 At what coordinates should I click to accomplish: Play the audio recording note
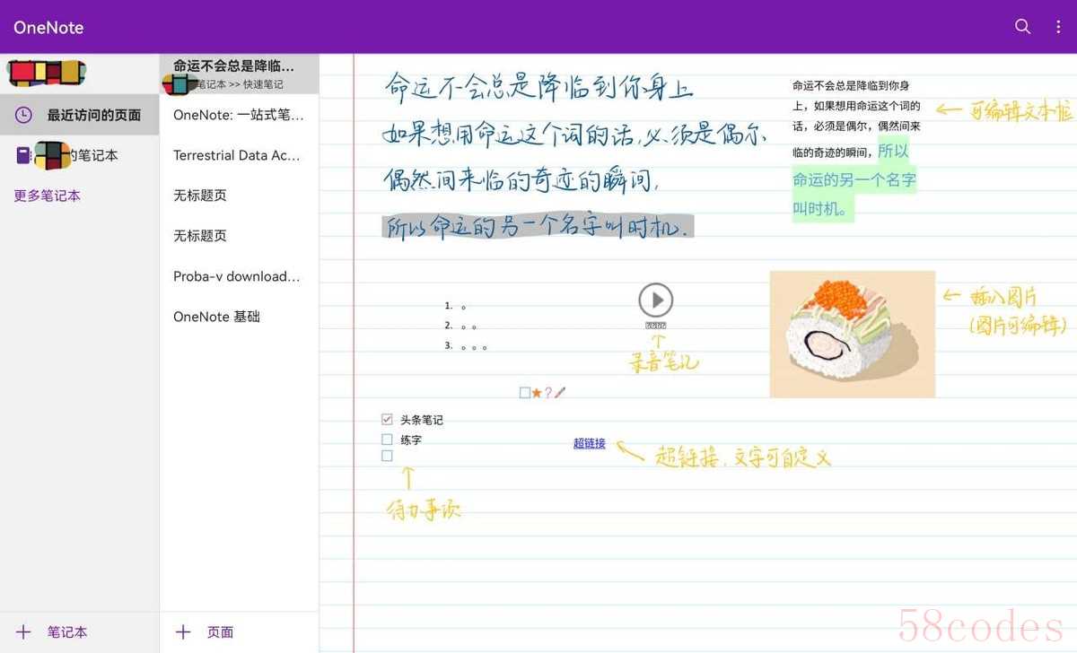[x=656, y=300]
